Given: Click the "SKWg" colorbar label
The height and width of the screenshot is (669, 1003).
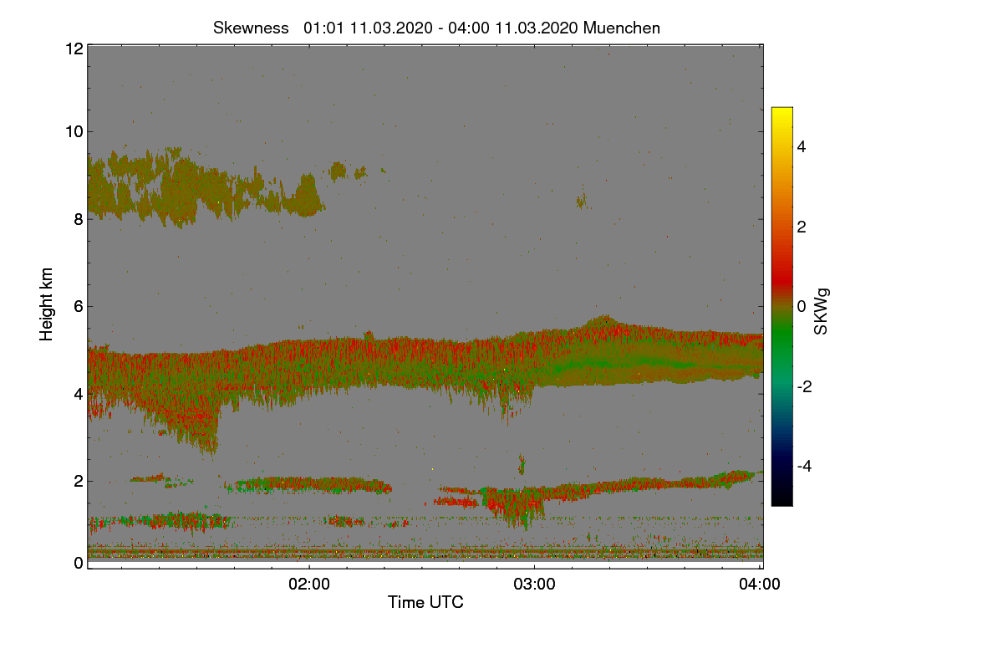Looking at the screenshot, I should coord(822,313).
